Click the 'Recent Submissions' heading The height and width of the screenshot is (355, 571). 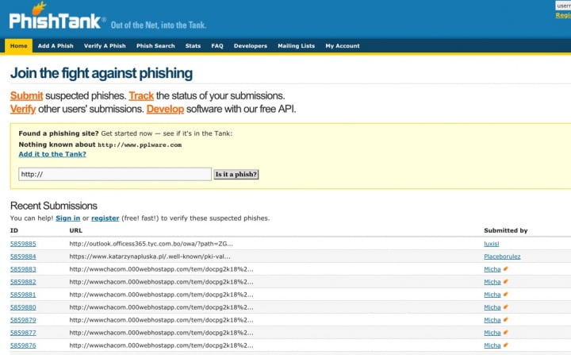point(54,206)
